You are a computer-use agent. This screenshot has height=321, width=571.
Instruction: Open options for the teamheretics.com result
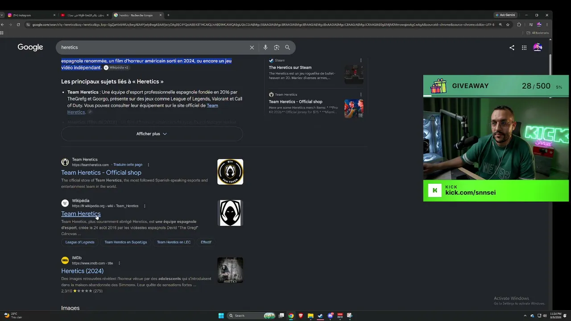tap(149, 165)
